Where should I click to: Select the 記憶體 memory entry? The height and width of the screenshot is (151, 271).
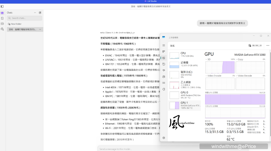click(x=184, y=64)
